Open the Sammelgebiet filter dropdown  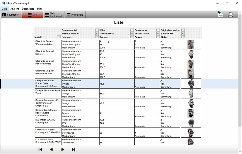(97, 30)
